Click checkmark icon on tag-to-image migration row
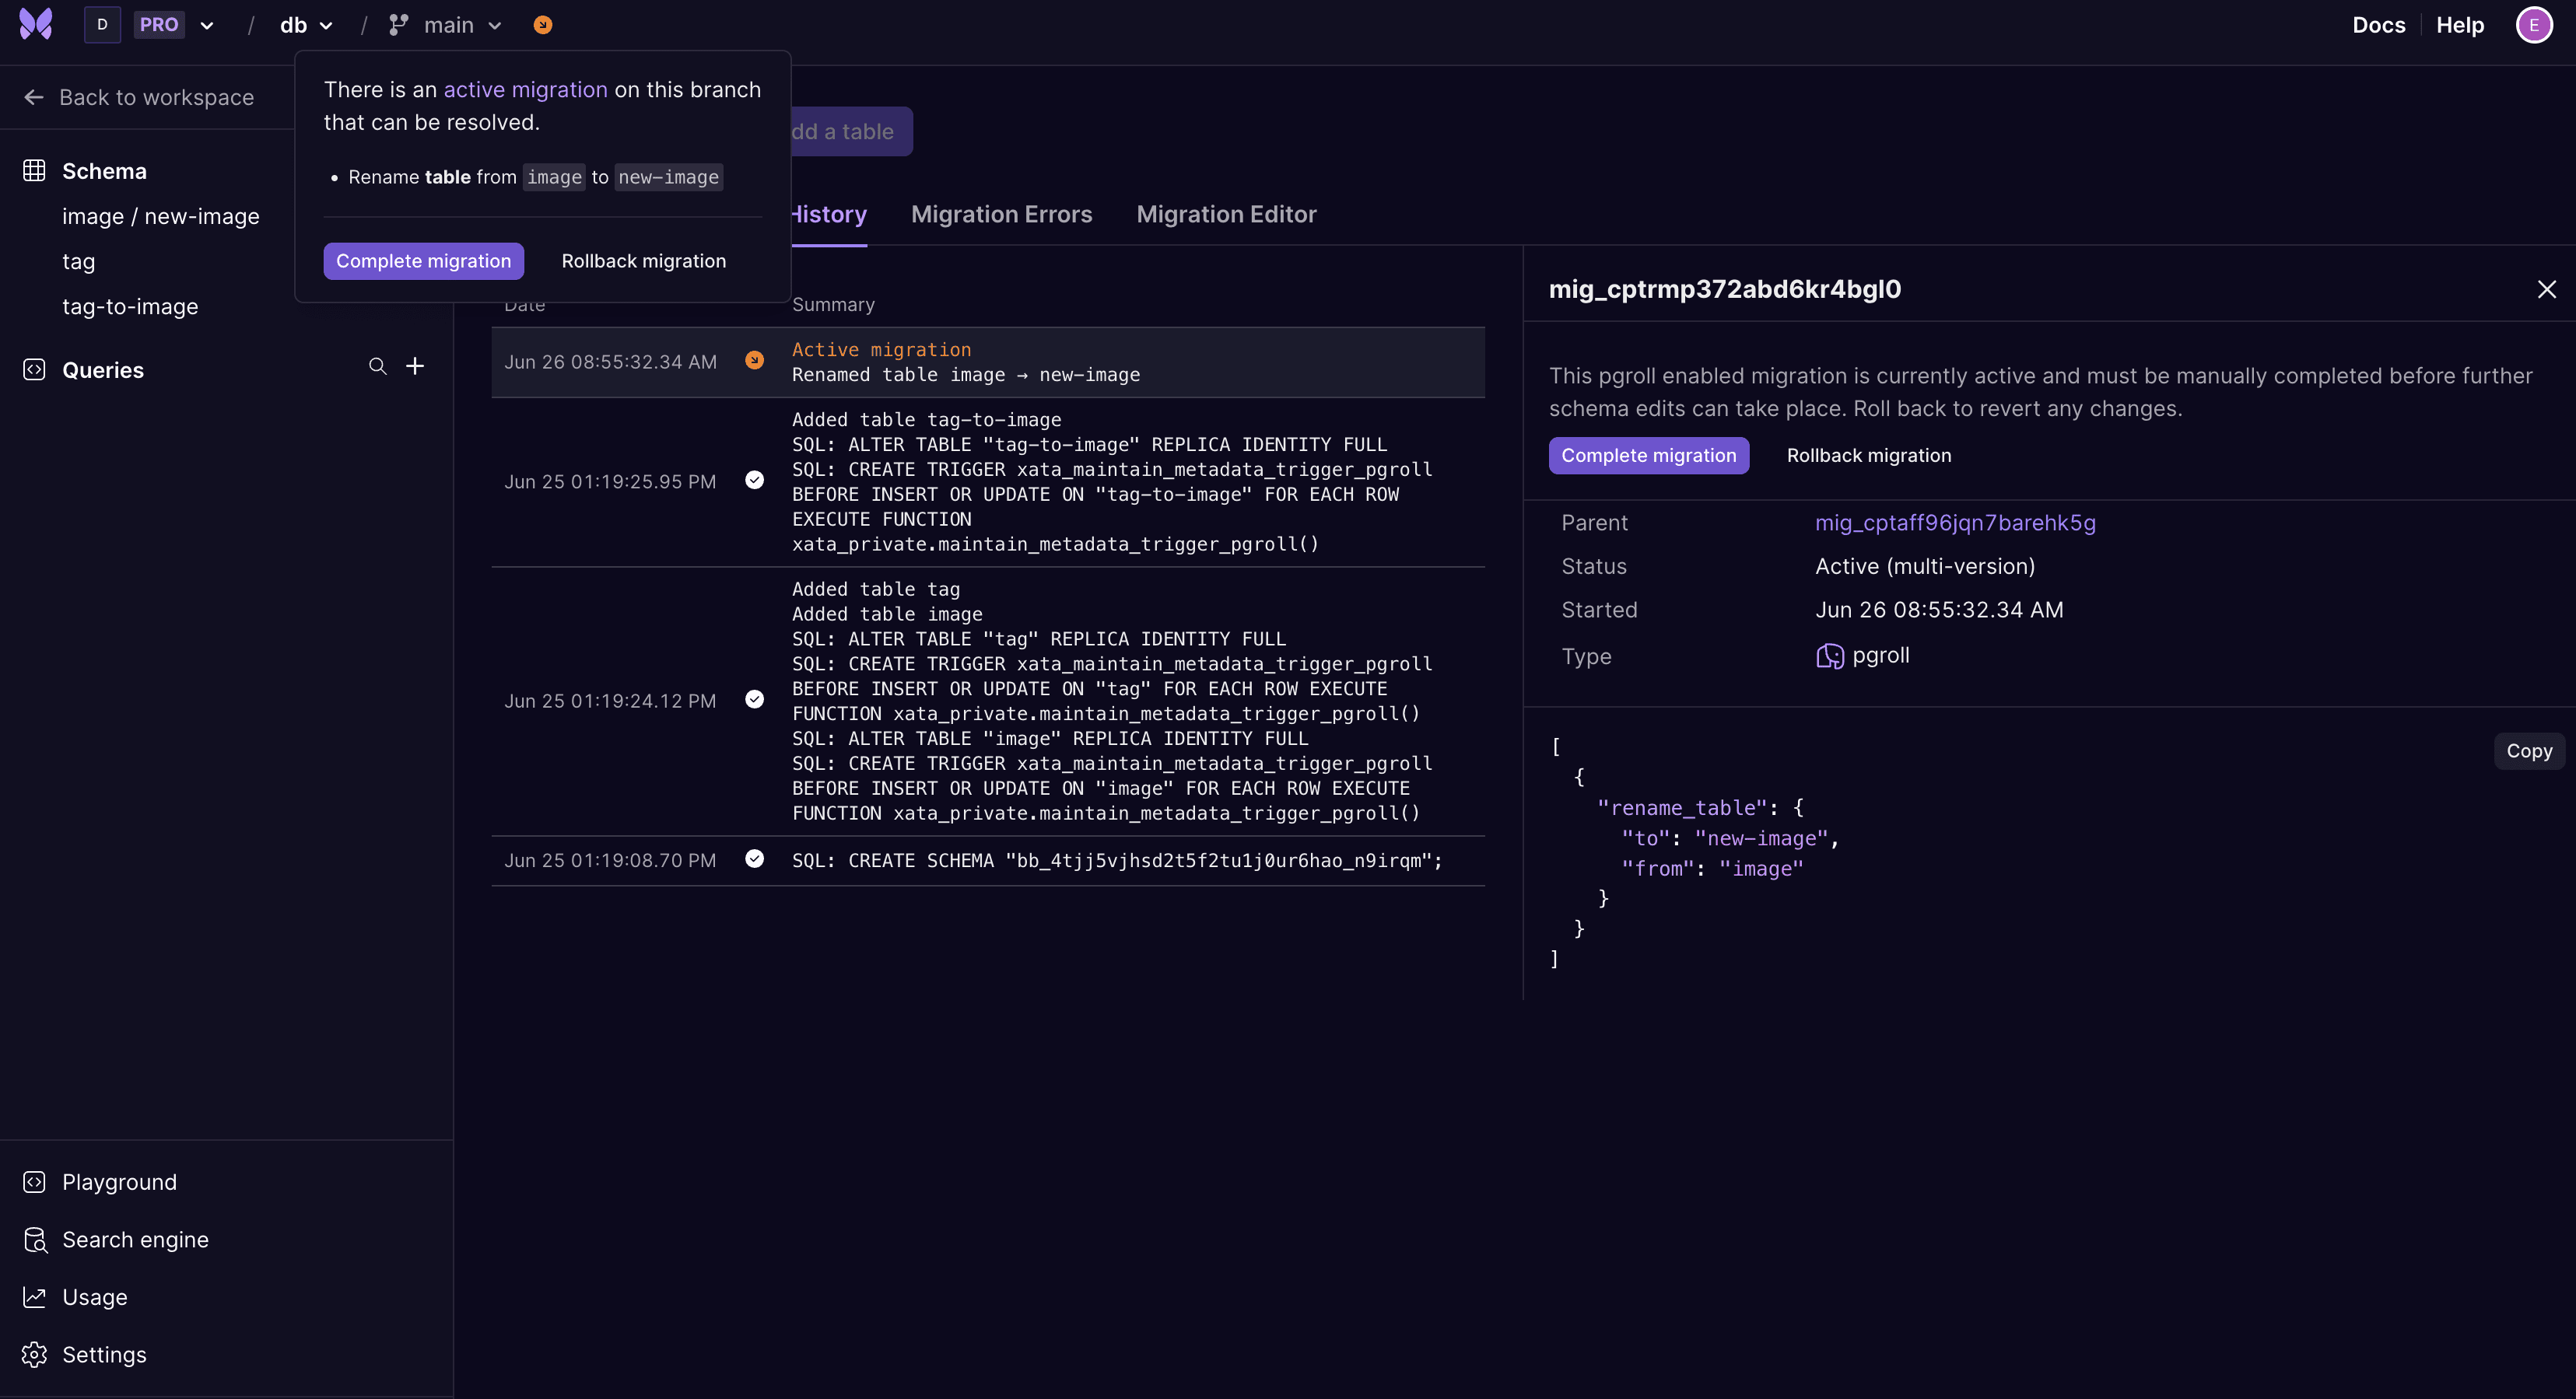 click(x=755, y=481)
